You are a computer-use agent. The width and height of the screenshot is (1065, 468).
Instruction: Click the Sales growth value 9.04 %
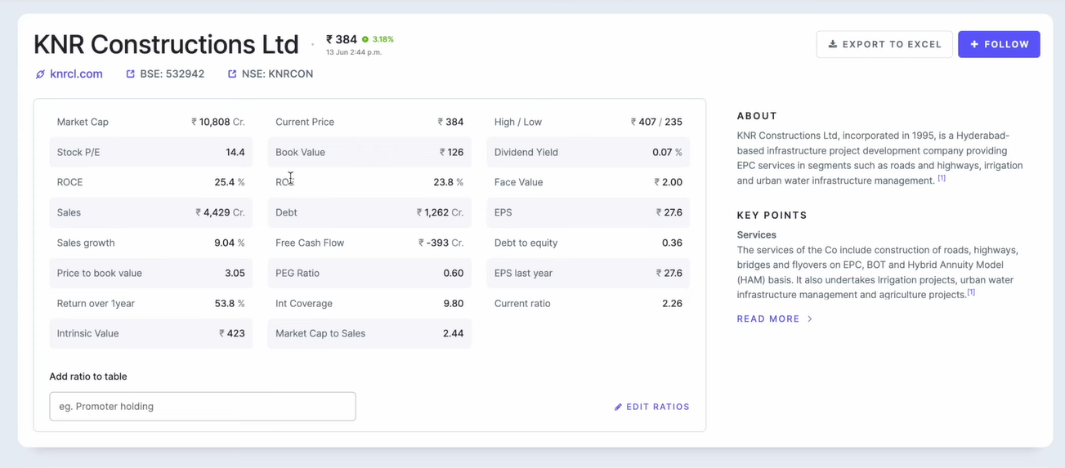pyautogui.click(x=230, y=243)
